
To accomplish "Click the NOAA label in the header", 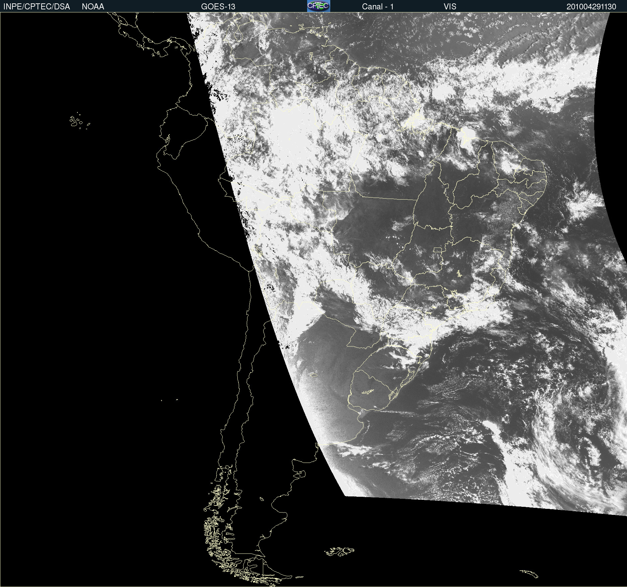I will click(93, 7).
